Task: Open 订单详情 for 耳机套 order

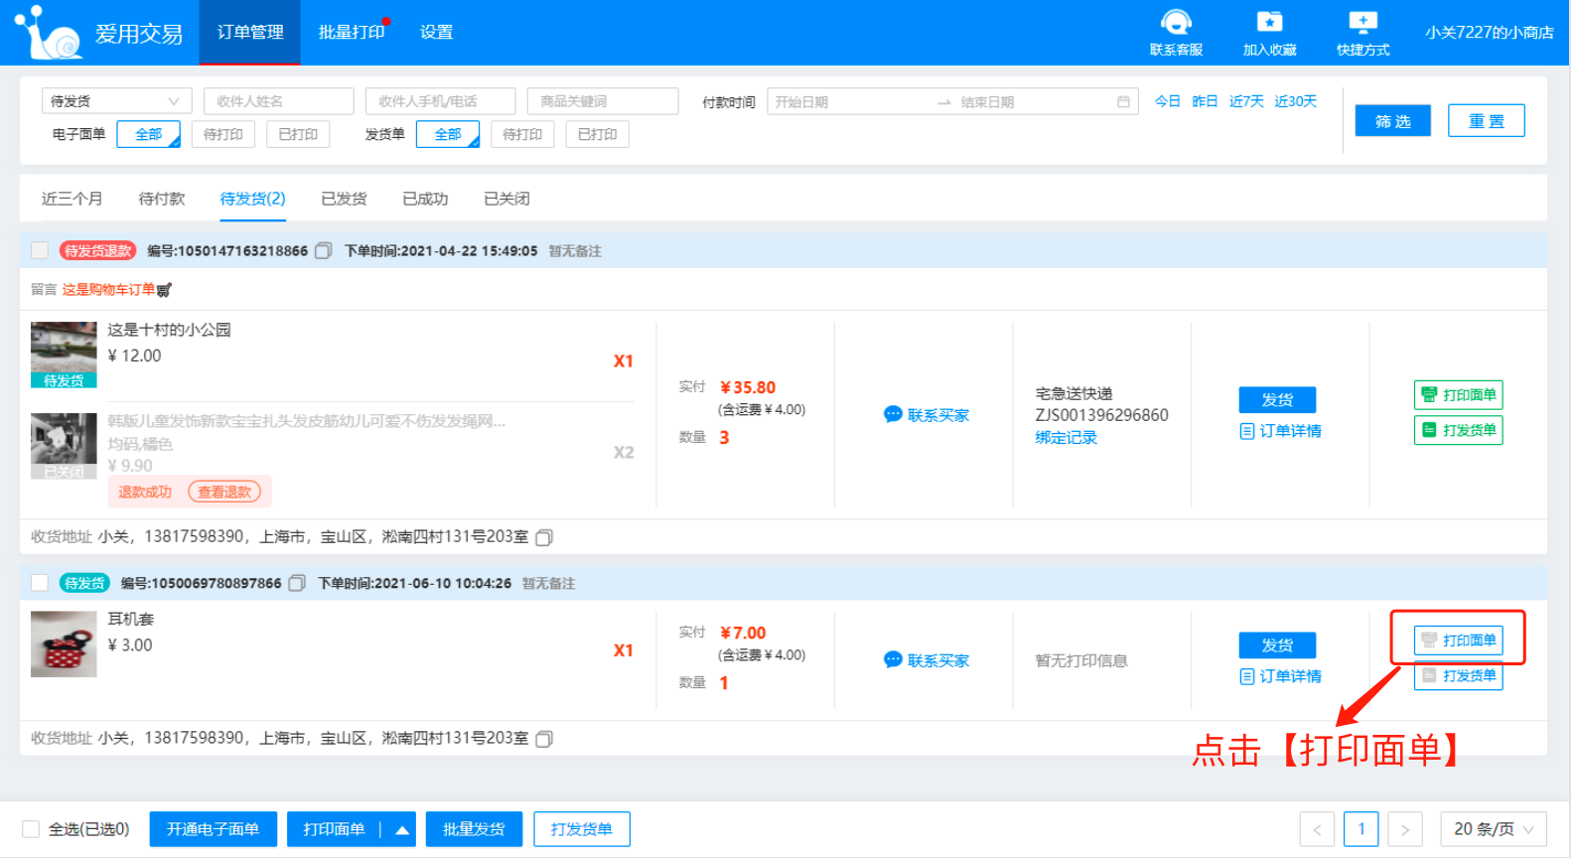Action: pyautogui.click(x=1281, y=676)
